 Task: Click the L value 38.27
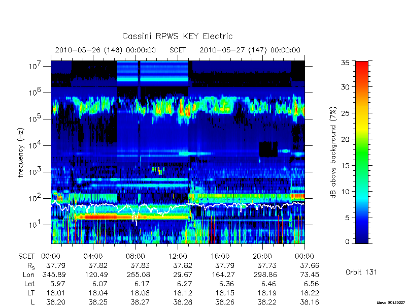point(141,302)
